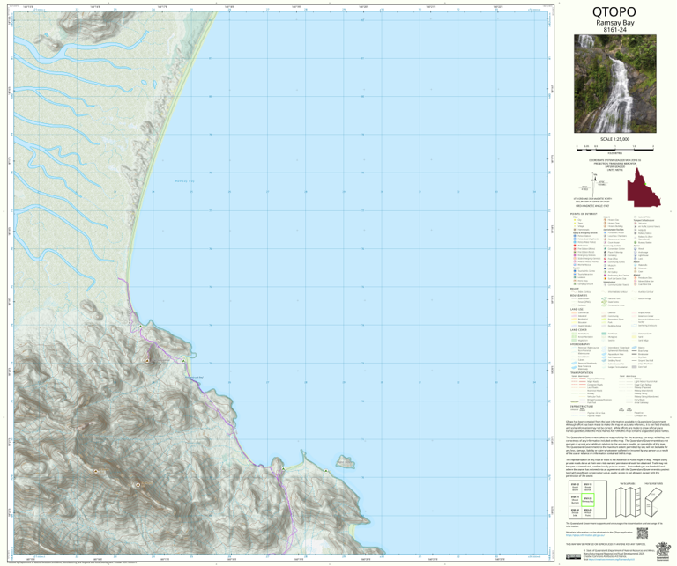Click the POINTS OF INTEREST legend heading
The width and height of the screenshot is (677, 566).
583,214
